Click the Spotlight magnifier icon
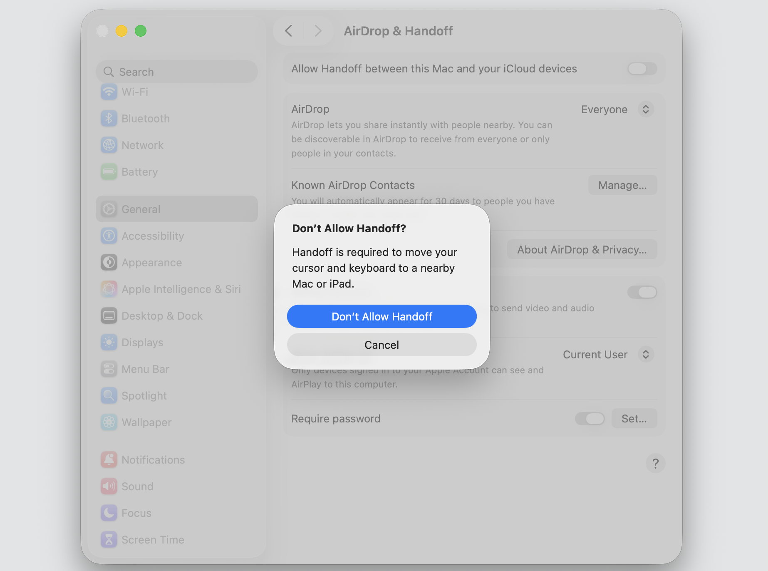The height and width of the screenshot is (571, 768). (x=109, y=396)
